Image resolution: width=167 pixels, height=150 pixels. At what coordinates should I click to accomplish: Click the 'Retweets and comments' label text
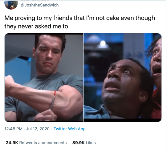pyautogui.click(x=43, y=143)
